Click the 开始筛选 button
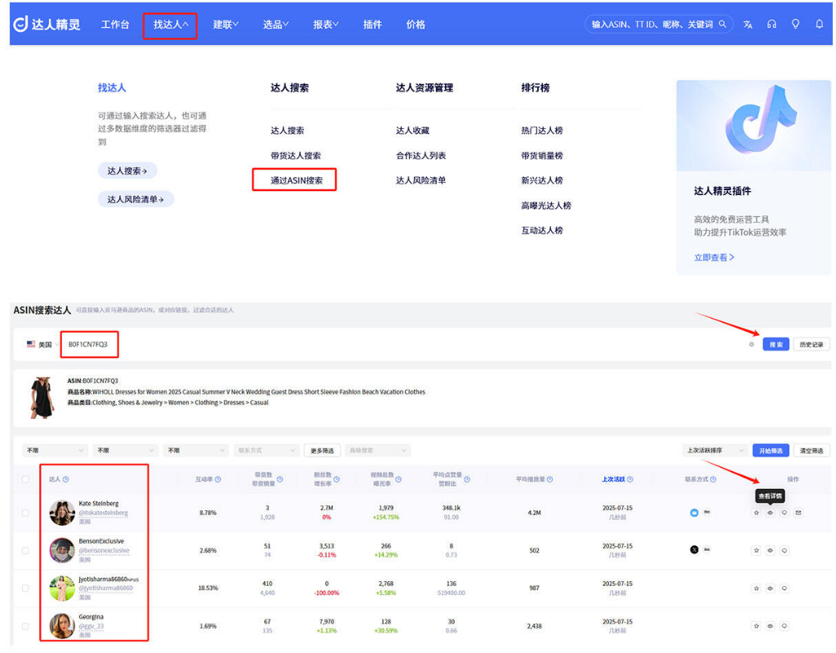 coord(770,451)
